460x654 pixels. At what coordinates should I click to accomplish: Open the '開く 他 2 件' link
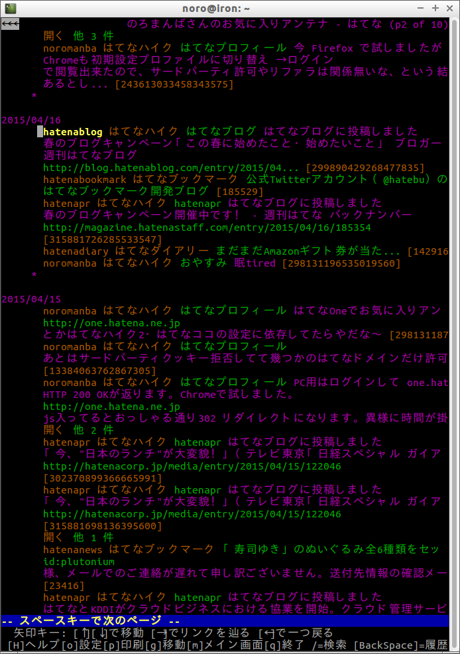(x=78, y=430)
